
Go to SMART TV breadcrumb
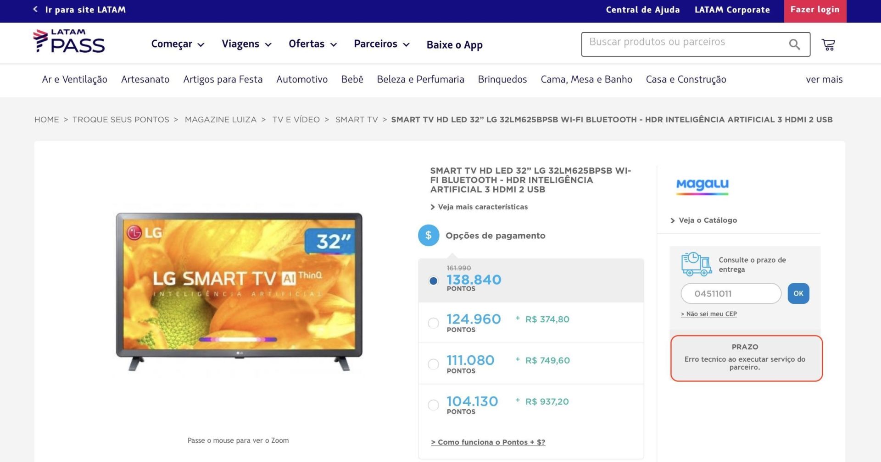(x=357, y=120)
